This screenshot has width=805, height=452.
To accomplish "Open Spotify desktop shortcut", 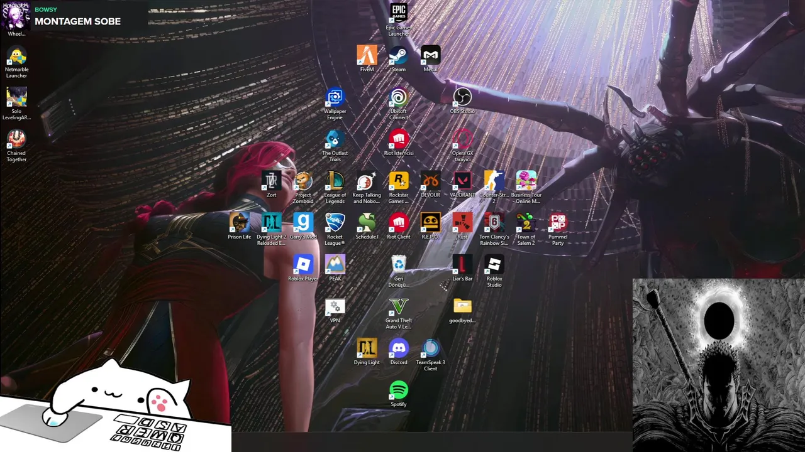I will tap(399, 390).
